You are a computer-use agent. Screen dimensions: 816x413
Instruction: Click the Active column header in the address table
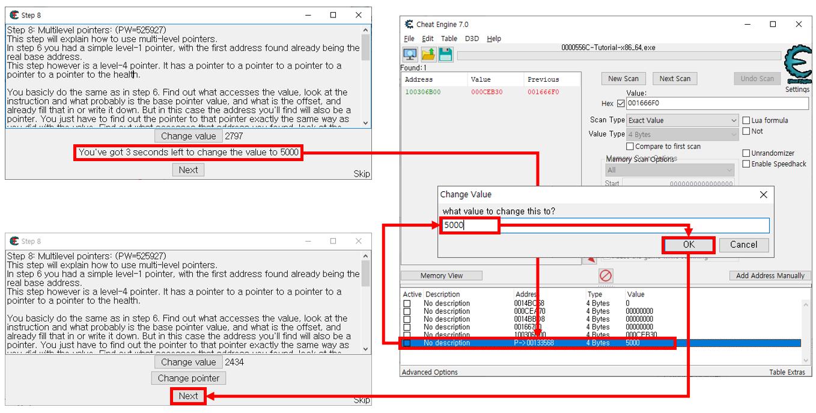(412, 295)
